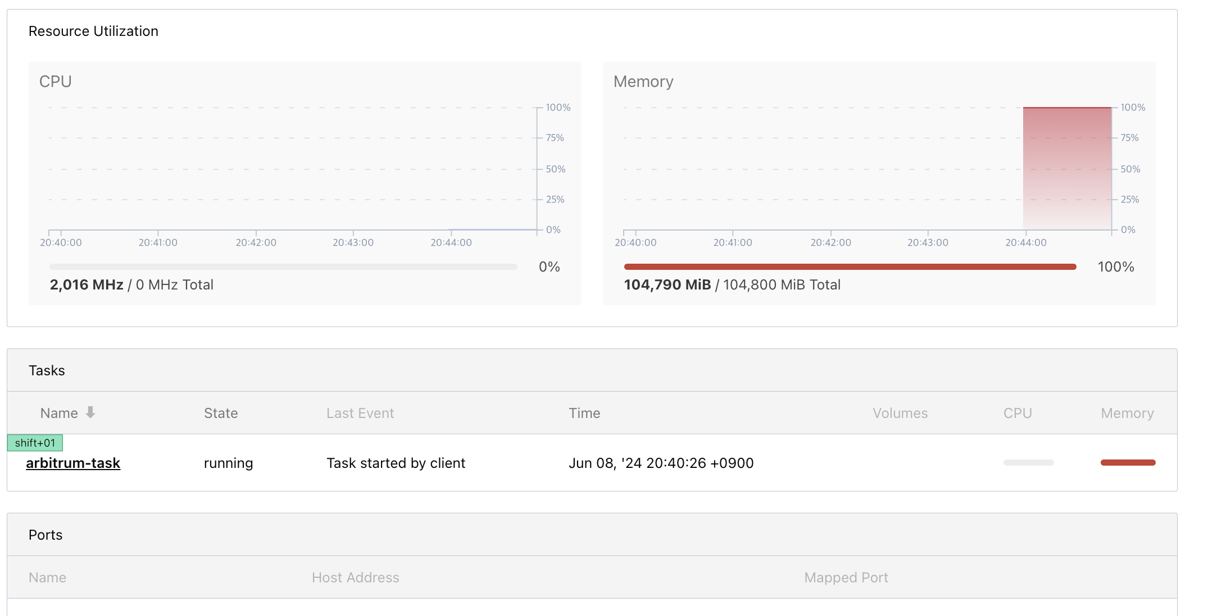Click the task's red Memory usage bar
This screenshot has height=616, width=1208.
1128,463
